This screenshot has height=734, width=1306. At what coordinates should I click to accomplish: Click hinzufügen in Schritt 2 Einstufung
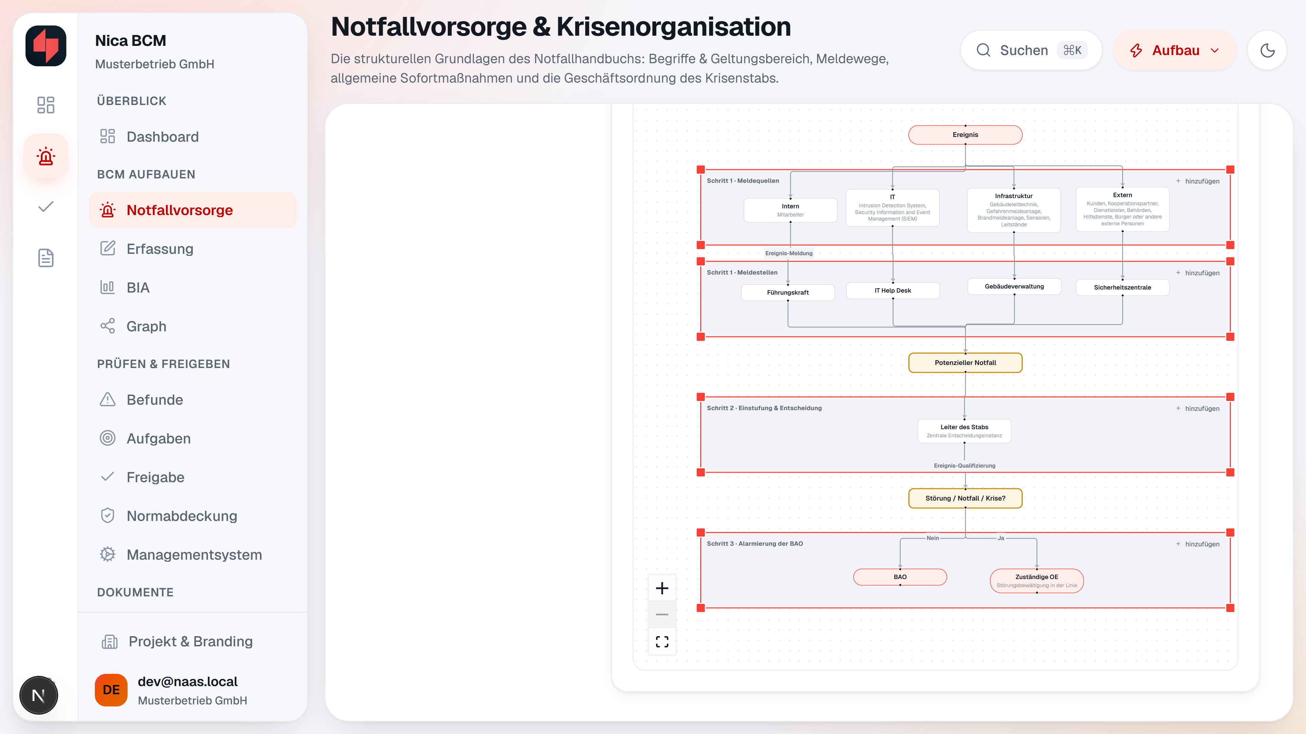coord(1198,409)
